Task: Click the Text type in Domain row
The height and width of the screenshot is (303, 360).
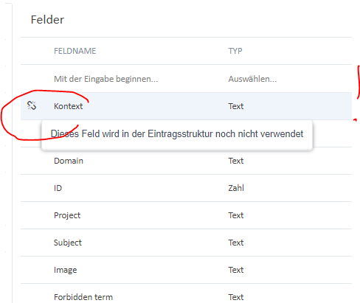Action: click(236, 161)
